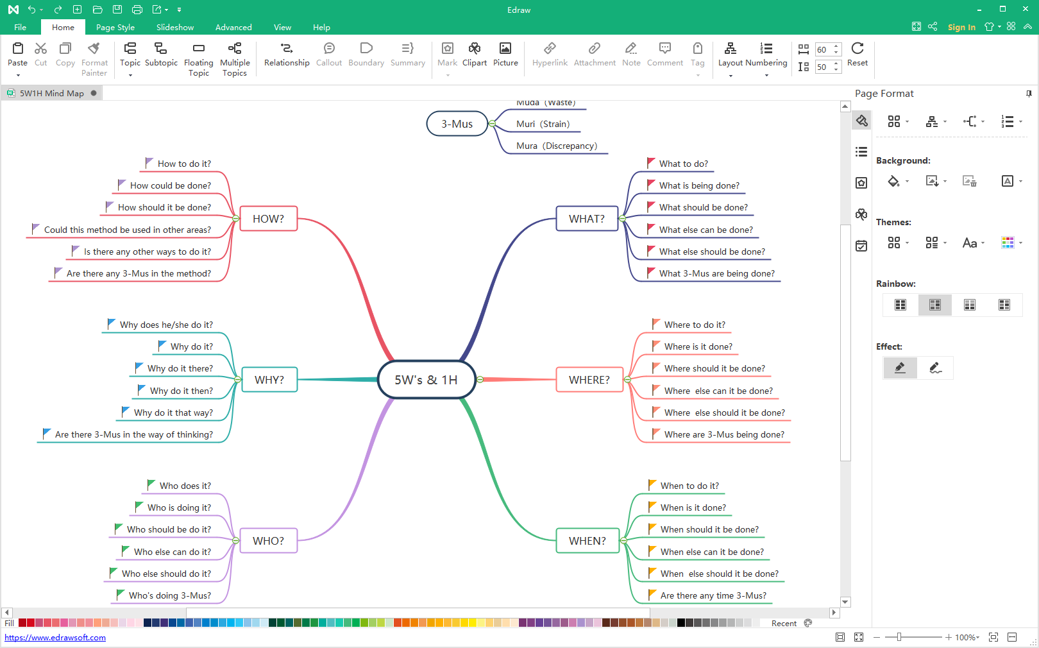Pin the Page Format panel
This screenshot has width=1039, height=648.
pyautogui.click(x=1029, y=94)
